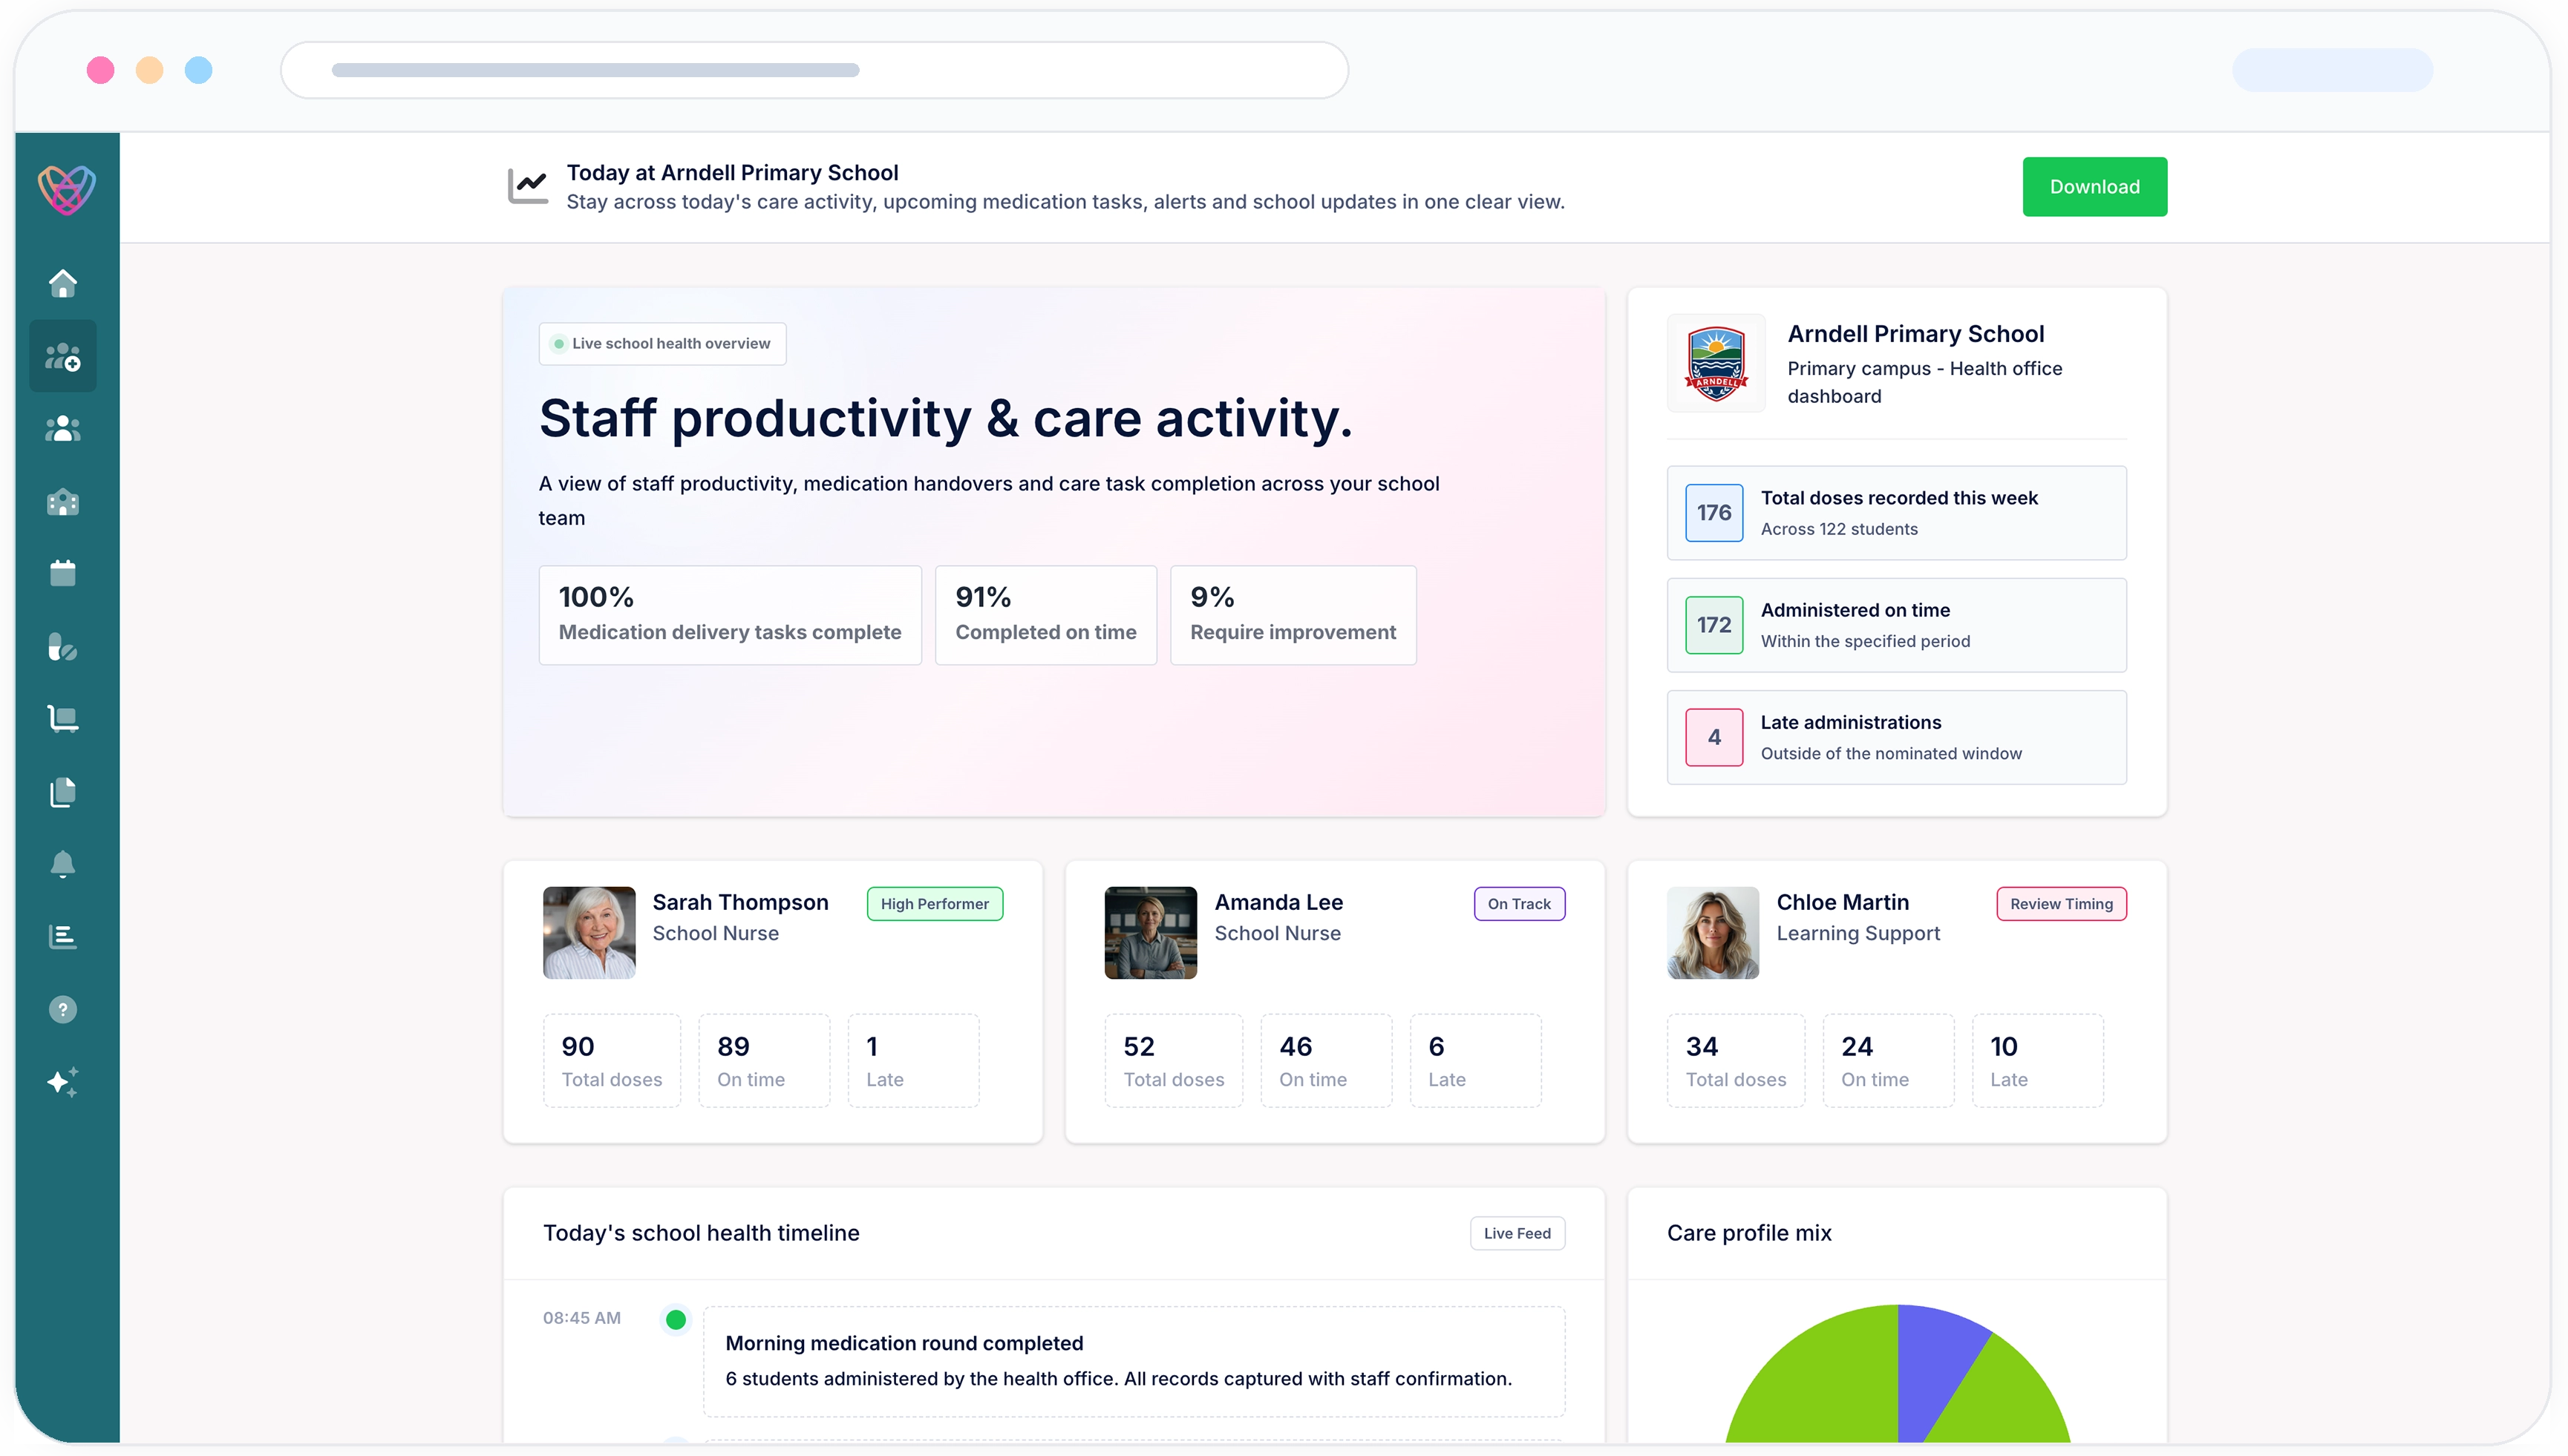Open the school building sidebar icon
Viewport: 2568px width, 1456px height.
coord(63,502)
